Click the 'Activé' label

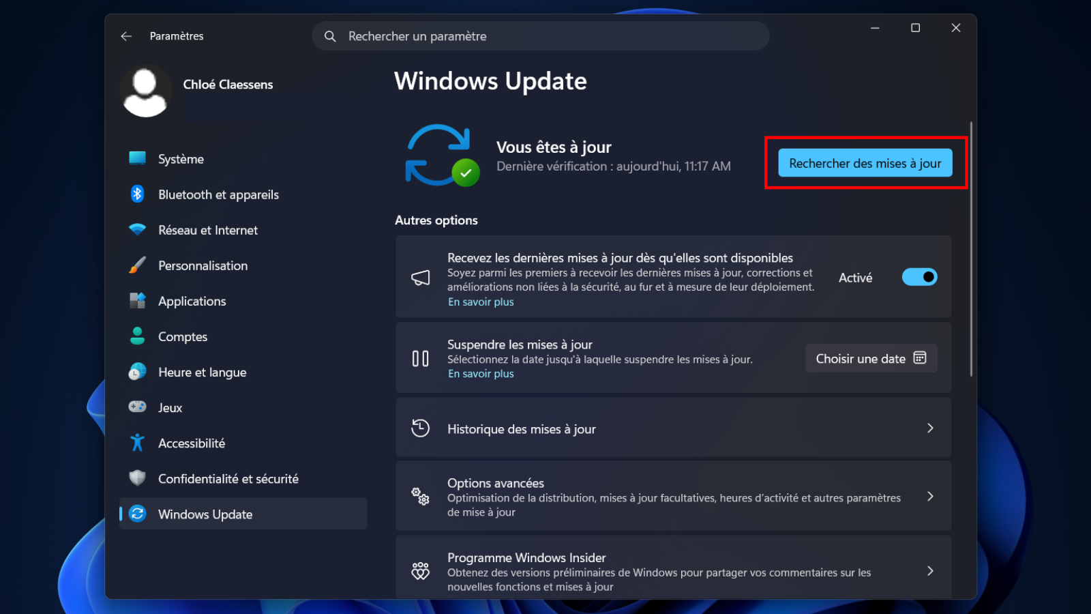[x=855, y=278]
